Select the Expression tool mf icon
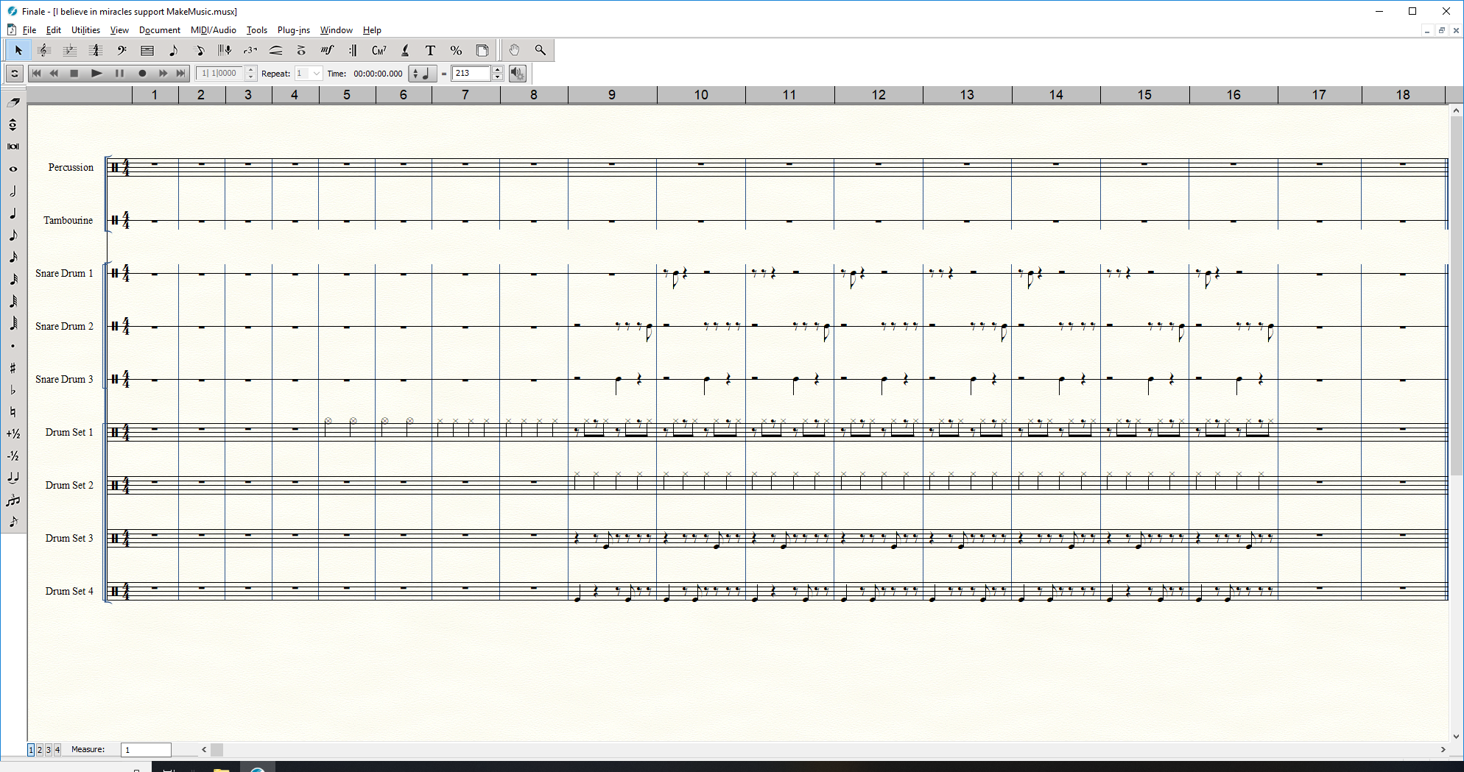The image size is (1464, 772). (327, 50)
